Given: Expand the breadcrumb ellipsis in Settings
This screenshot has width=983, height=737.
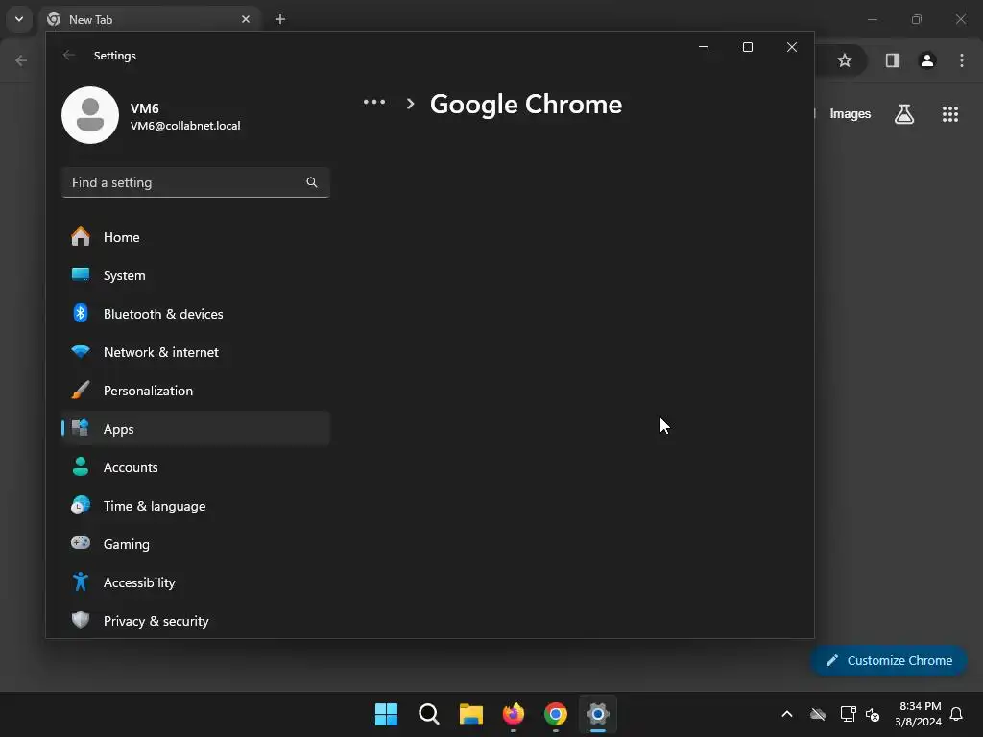Looking at the screenshot, I should pos(374,102).
